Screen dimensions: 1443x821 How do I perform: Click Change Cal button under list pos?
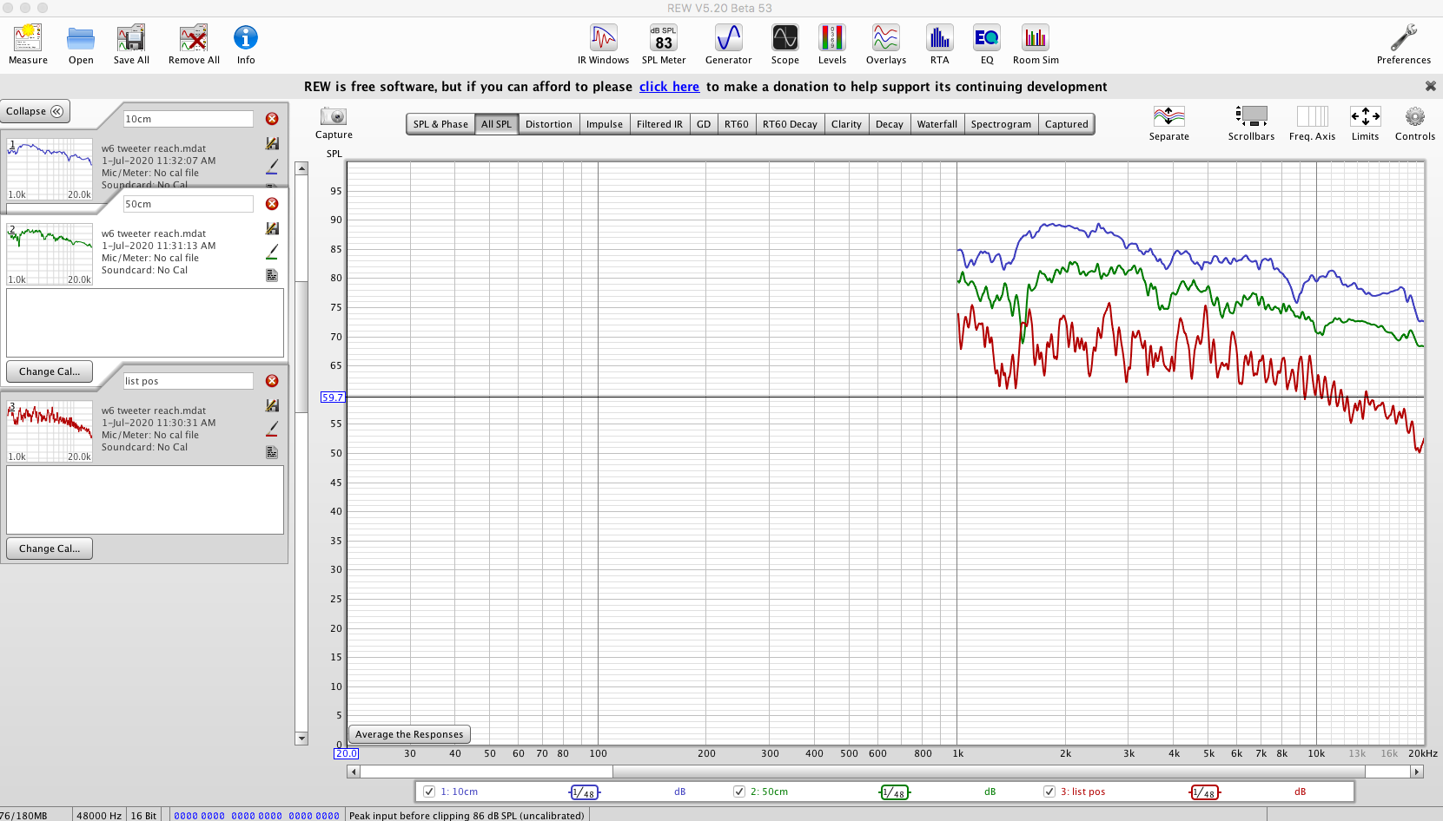coord(50,548)
